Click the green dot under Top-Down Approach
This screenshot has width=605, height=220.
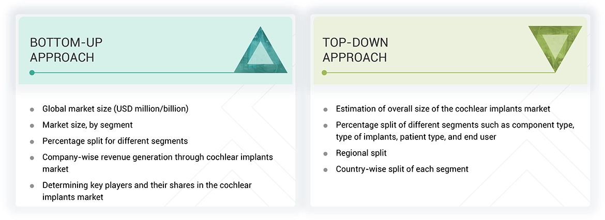[324, 73]
